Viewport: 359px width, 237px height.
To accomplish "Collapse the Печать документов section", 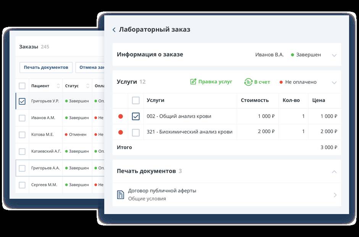I will point(335,171).
